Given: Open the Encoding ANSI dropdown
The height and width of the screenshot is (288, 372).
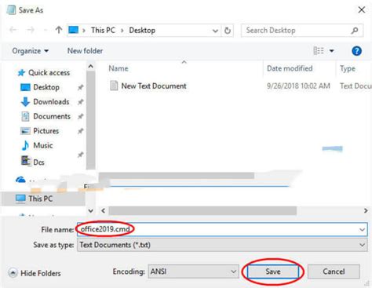Looking at the screenshot, I should (x=193, y=272).
